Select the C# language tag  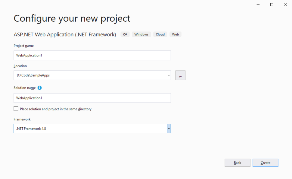(x=125, y=34)
